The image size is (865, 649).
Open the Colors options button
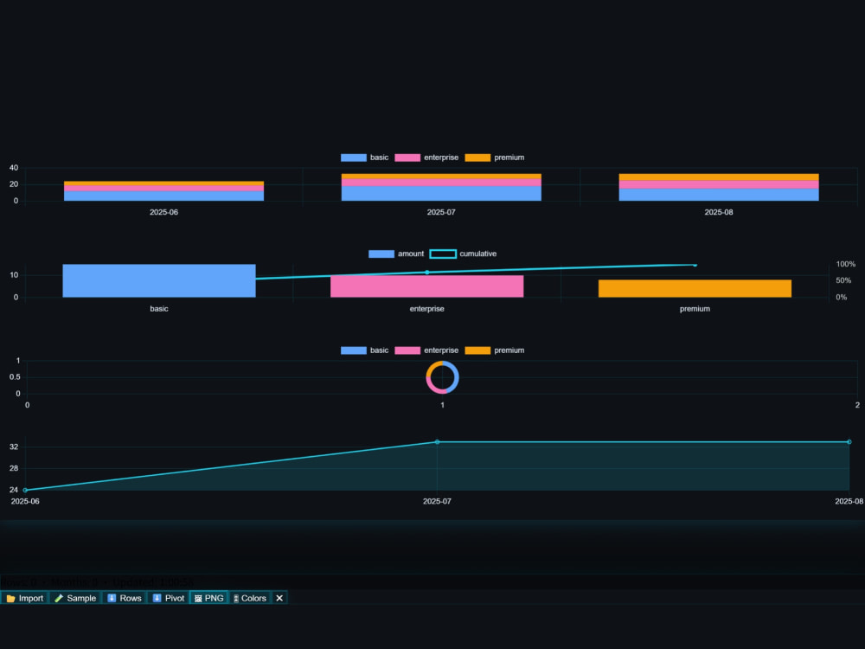pos(249,598)
